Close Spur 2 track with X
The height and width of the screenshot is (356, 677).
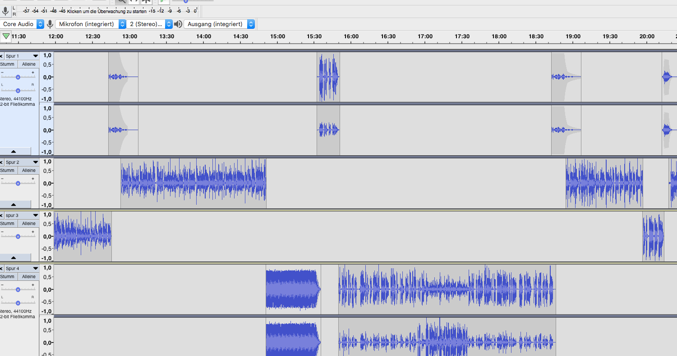point(1,162)
